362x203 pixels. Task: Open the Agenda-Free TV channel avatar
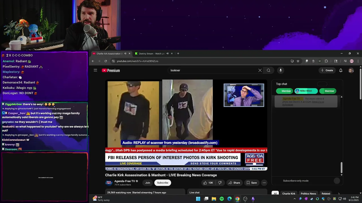[109, 183]
